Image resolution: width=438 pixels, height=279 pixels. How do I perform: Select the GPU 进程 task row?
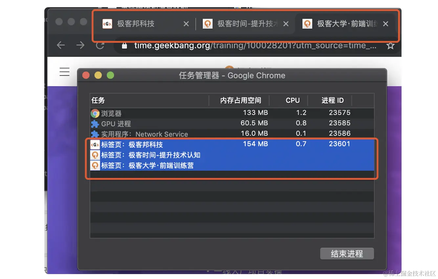point(232,124)
